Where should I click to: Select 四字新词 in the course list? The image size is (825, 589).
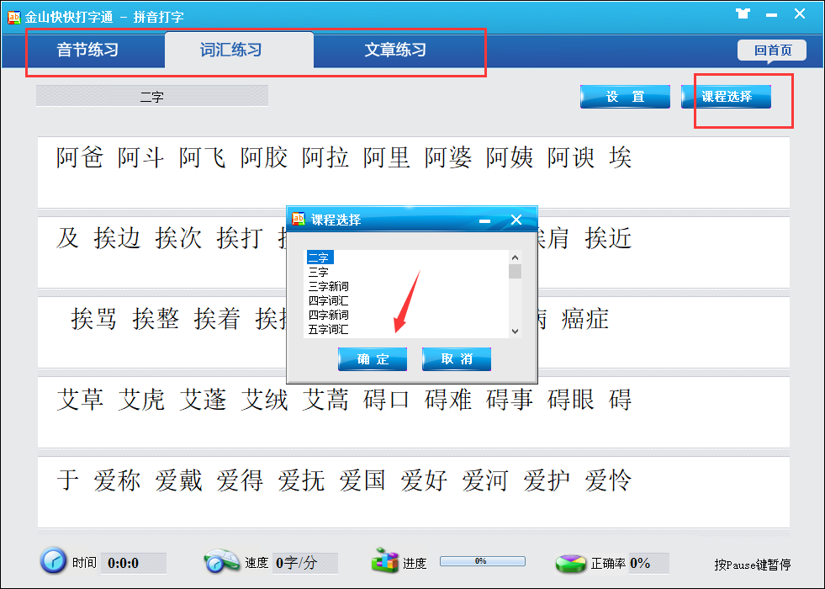[328, 315]
